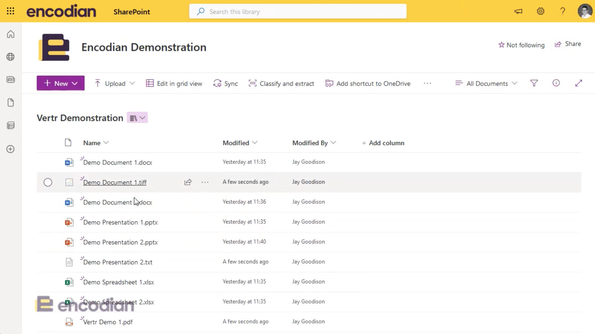595x334 pixels.
Task: Click the SharePoint app name link
Action: coord(132,12)
